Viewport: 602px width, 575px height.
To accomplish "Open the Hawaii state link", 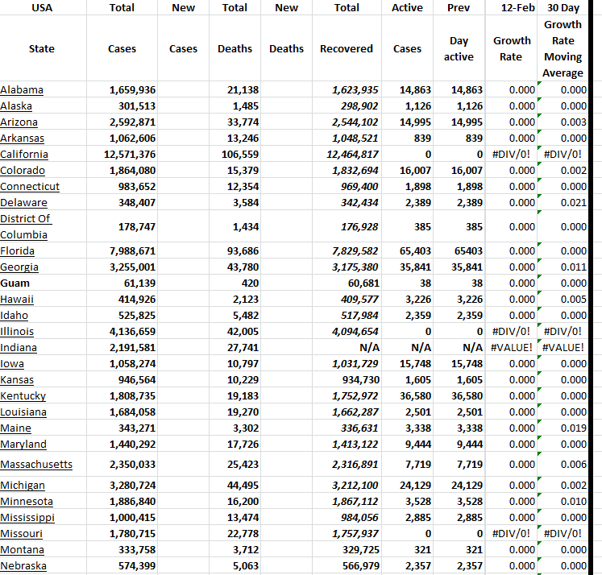I will pos(17,299).
